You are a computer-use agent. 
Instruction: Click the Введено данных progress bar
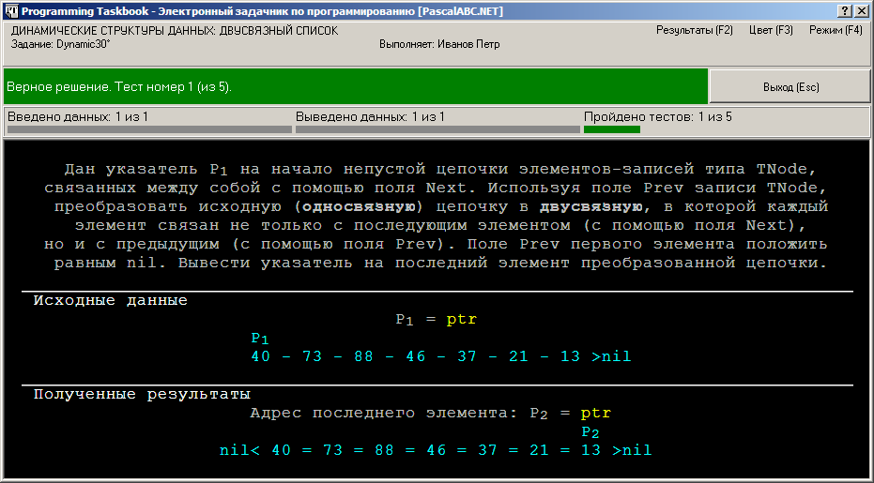tap(149, 129)
